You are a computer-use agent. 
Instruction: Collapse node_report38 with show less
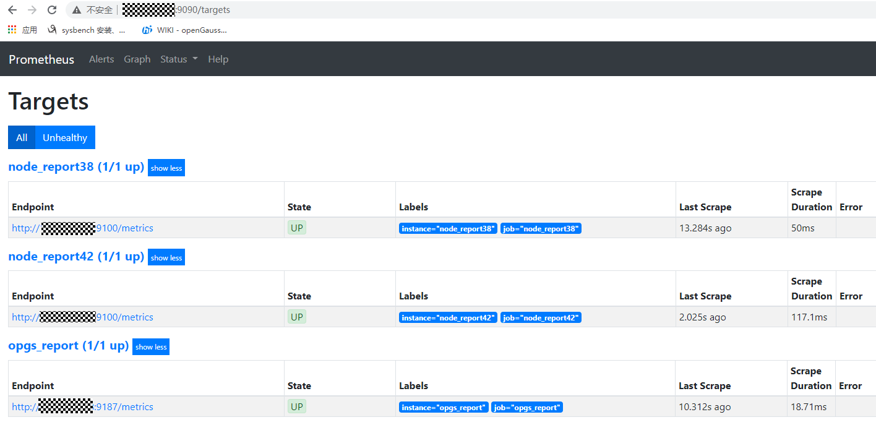[x=166, y=168]
